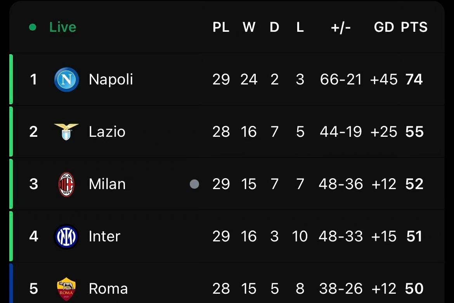
Task: Click the grey live dot beside Milan
Action: coord(194,184)
